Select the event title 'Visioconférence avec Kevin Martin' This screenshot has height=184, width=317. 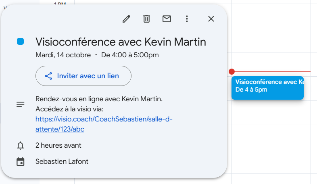[121, 42]
